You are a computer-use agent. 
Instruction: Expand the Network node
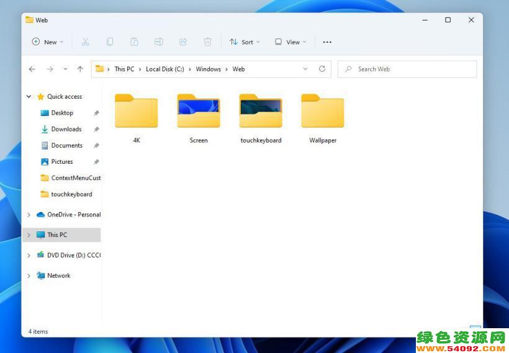tap(29, 276)
